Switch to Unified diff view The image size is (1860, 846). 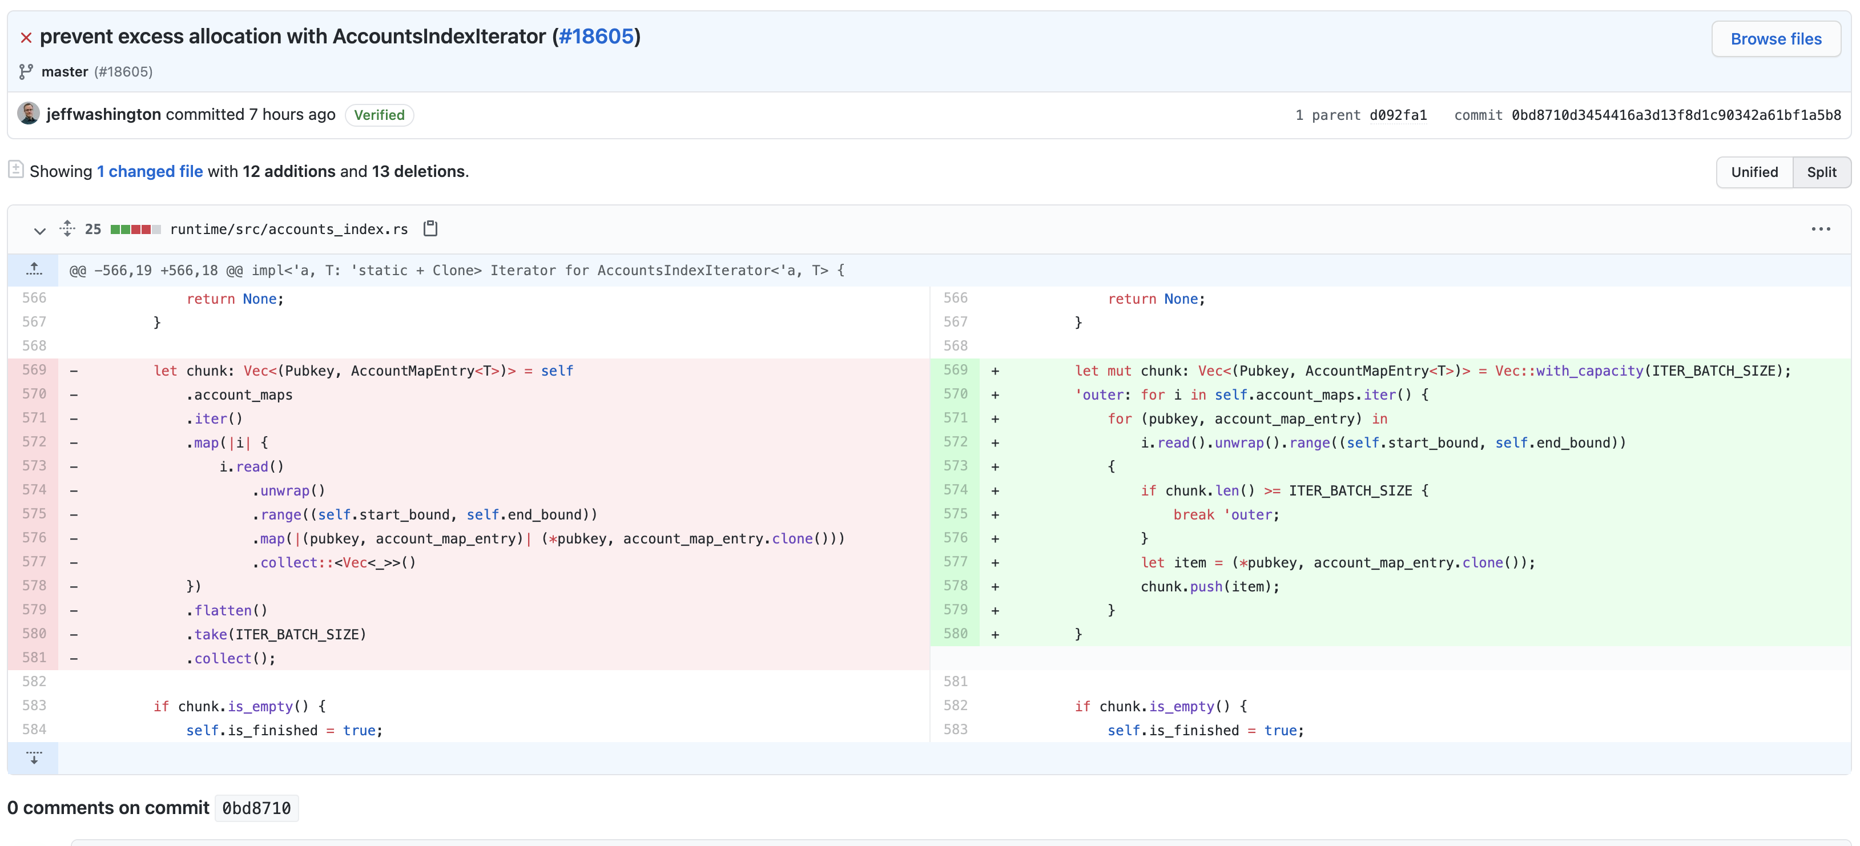tap(1754, 172)
